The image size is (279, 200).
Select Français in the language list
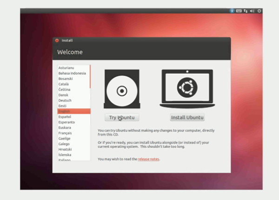click(65, 133)
